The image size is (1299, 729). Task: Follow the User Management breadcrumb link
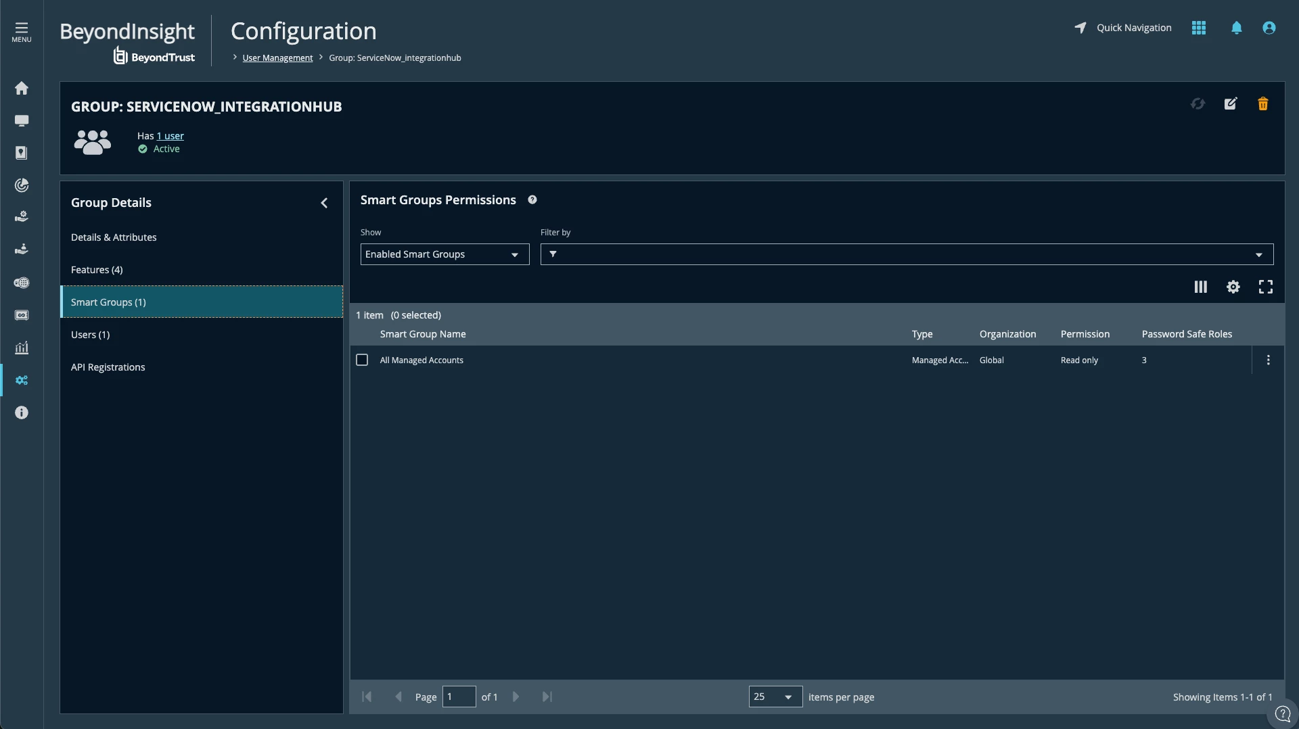(x=277, y=58)
